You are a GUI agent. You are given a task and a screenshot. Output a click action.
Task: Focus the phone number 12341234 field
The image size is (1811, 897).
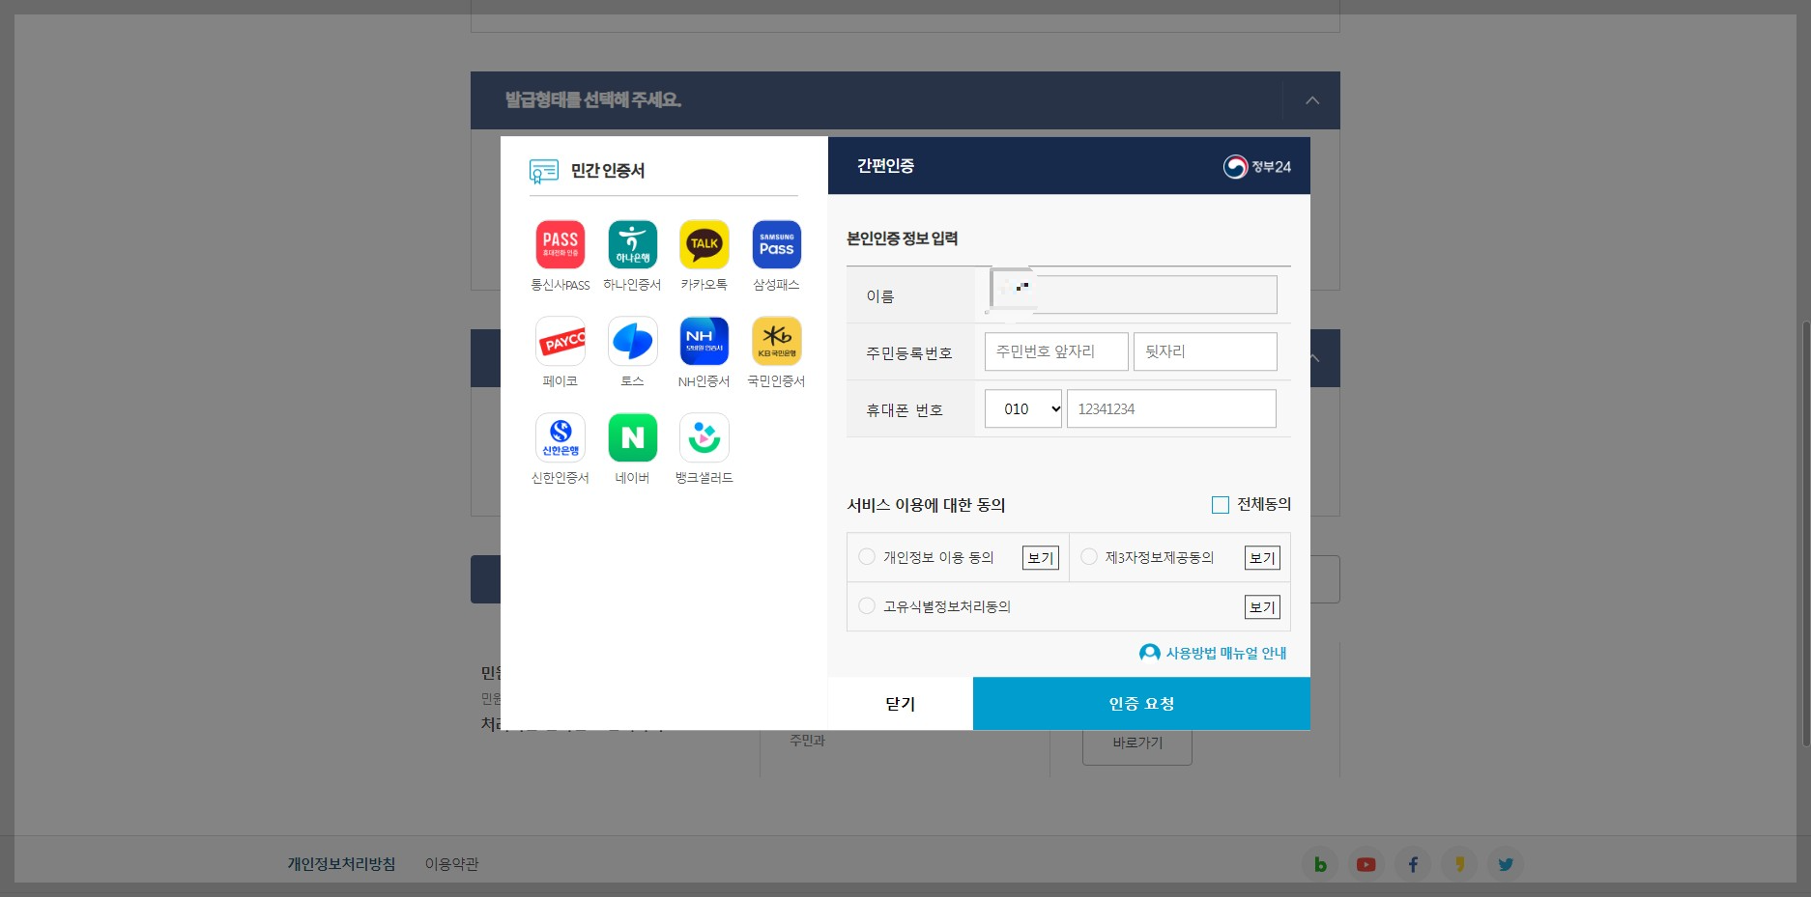click(x=1171, y=408)
